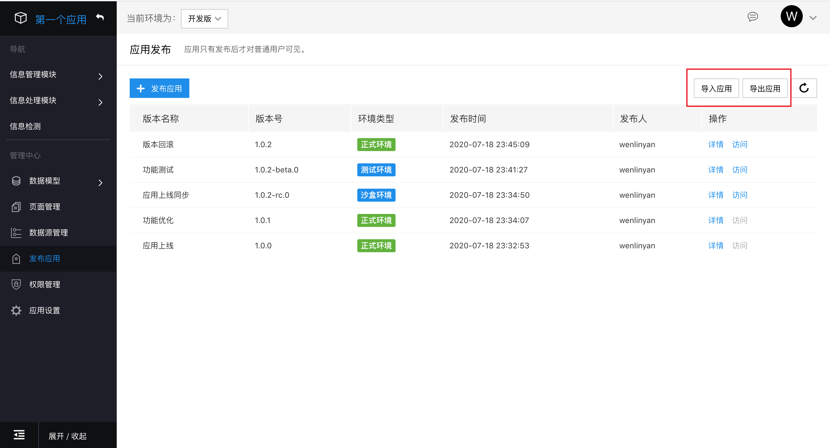Collapse the sidebar using the bottom-left icon
Screen dimensions: 830x448
pyautogui.click(x=19, y=435)
